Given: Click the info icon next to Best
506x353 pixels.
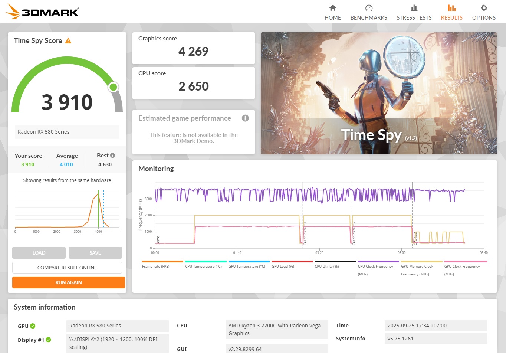Looking at the screenshot, I should pyautogui.click(x=112, y=156).
